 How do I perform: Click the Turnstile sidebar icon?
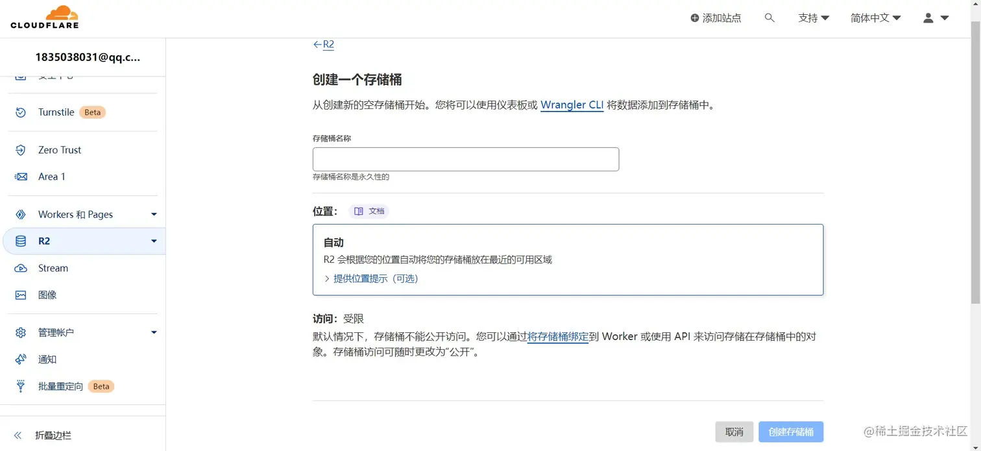point(21,112)
